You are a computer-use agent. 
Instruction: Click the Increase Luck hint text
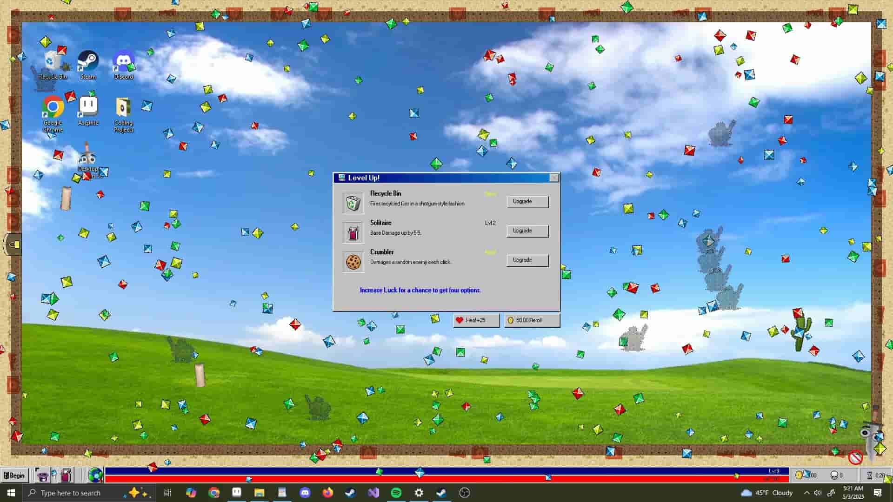click(x=420, y=290)
